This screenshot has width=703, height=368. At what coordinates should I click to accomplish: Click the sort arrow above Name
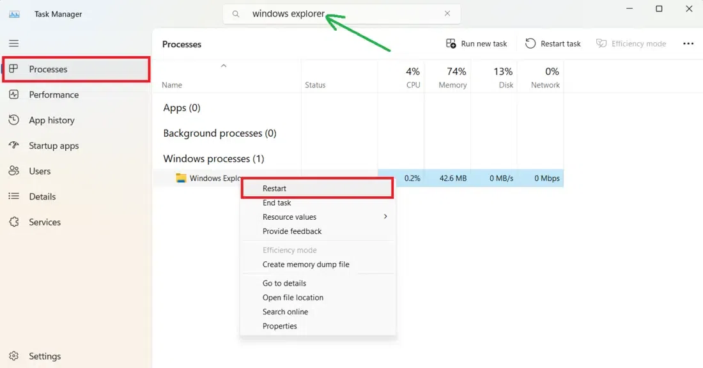tap(223, 66)
